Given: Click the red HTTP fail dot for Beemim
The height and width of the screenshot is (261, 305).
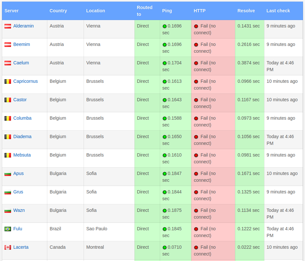Looking at the screenshot, I should click(x=196, y=45).
